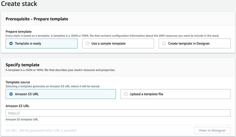The width and height of the screenshot is (236, 137).
Task: Click the Amazon S3 URL label above the input
Action: [x=17, y=106]
